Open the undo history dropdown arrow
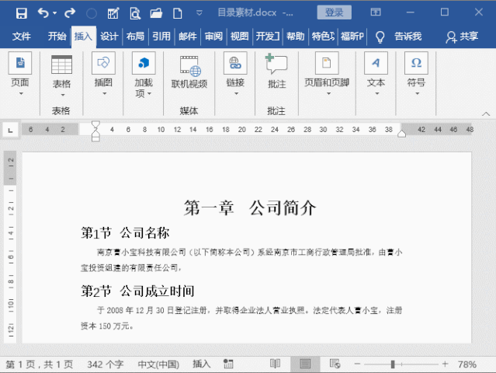This screenshot has width=496, height=373. 55,13
